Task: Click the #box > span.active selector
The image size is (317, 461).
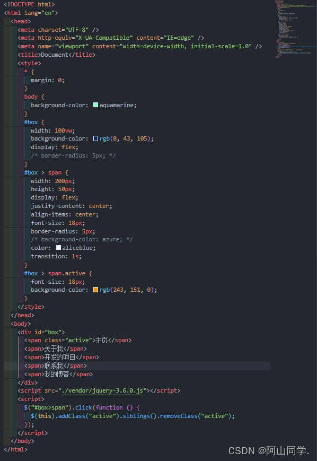Action: [x=58, y=273]
